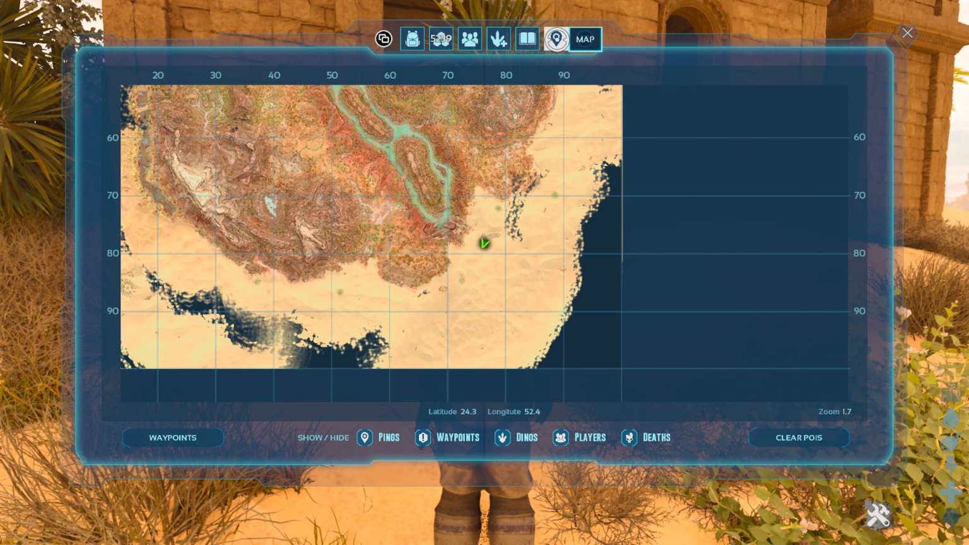Open the Inventory backpack tab
The image size is (969, 545).
(x=412, y=38)
